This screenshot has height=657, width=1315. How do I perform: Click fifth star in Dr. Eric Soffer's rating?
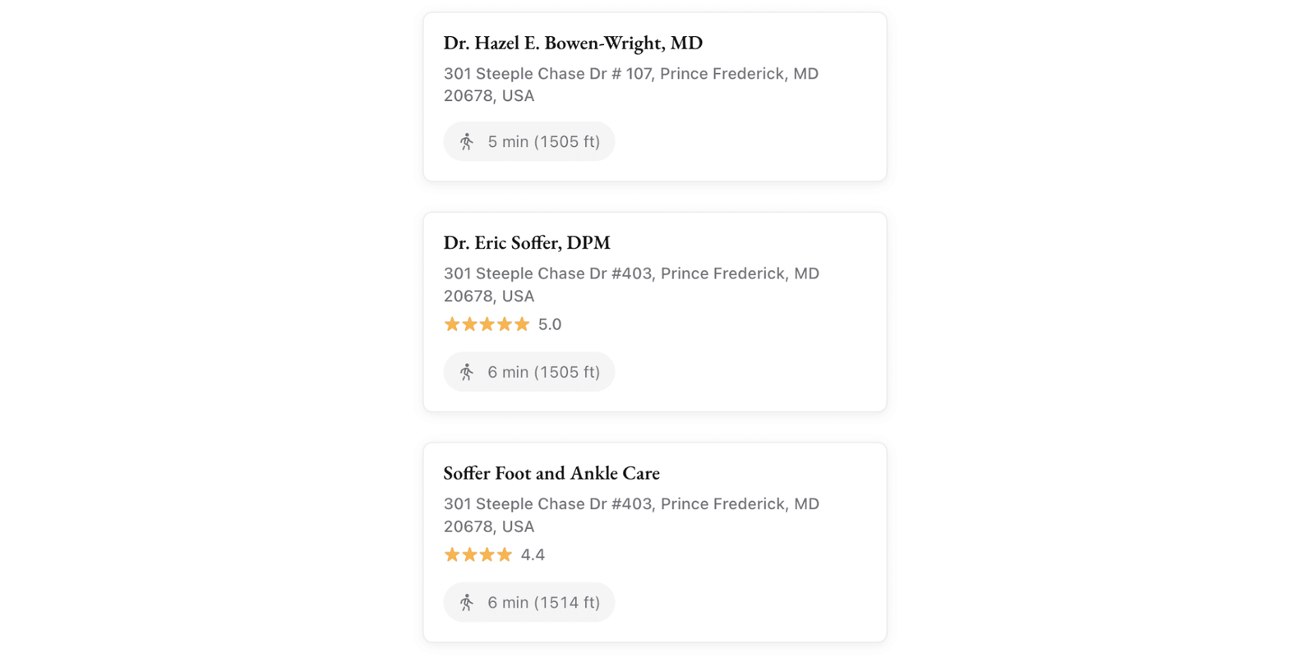pyautogui.click(x=522, y=324)
